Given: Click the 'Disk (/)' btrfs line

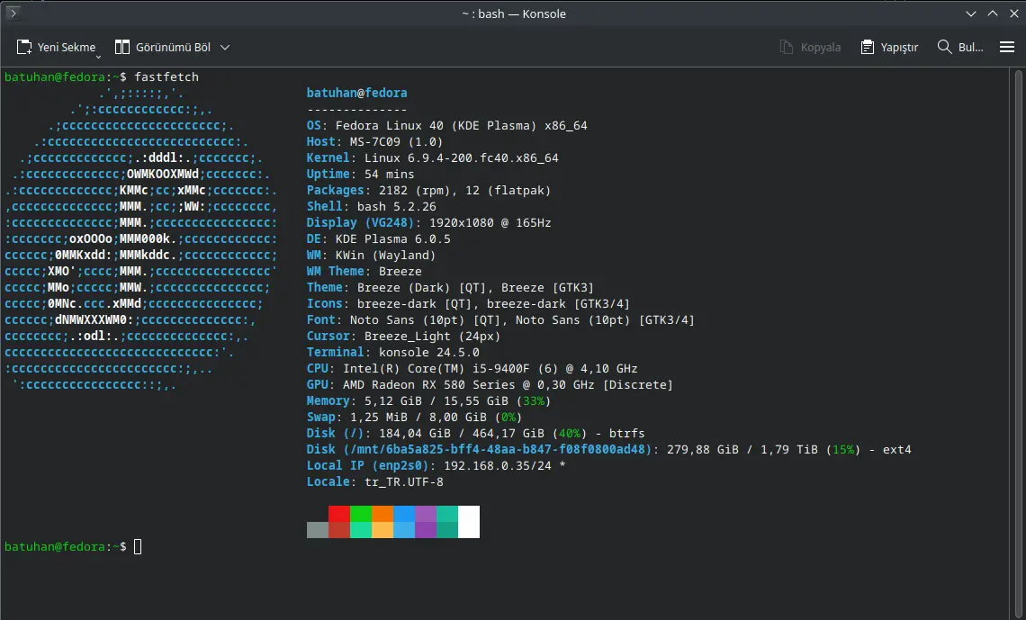Looking at the screenshot, I should (476, 433).
